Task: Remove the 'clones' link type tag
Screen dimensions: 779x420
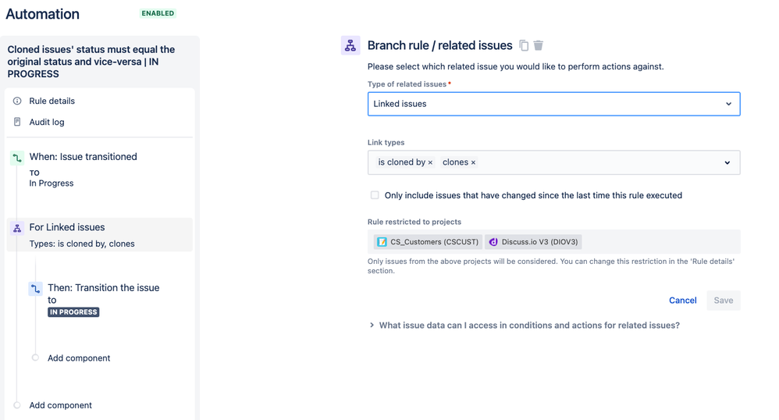Action: pyautogui.click(x=473, y=162)
